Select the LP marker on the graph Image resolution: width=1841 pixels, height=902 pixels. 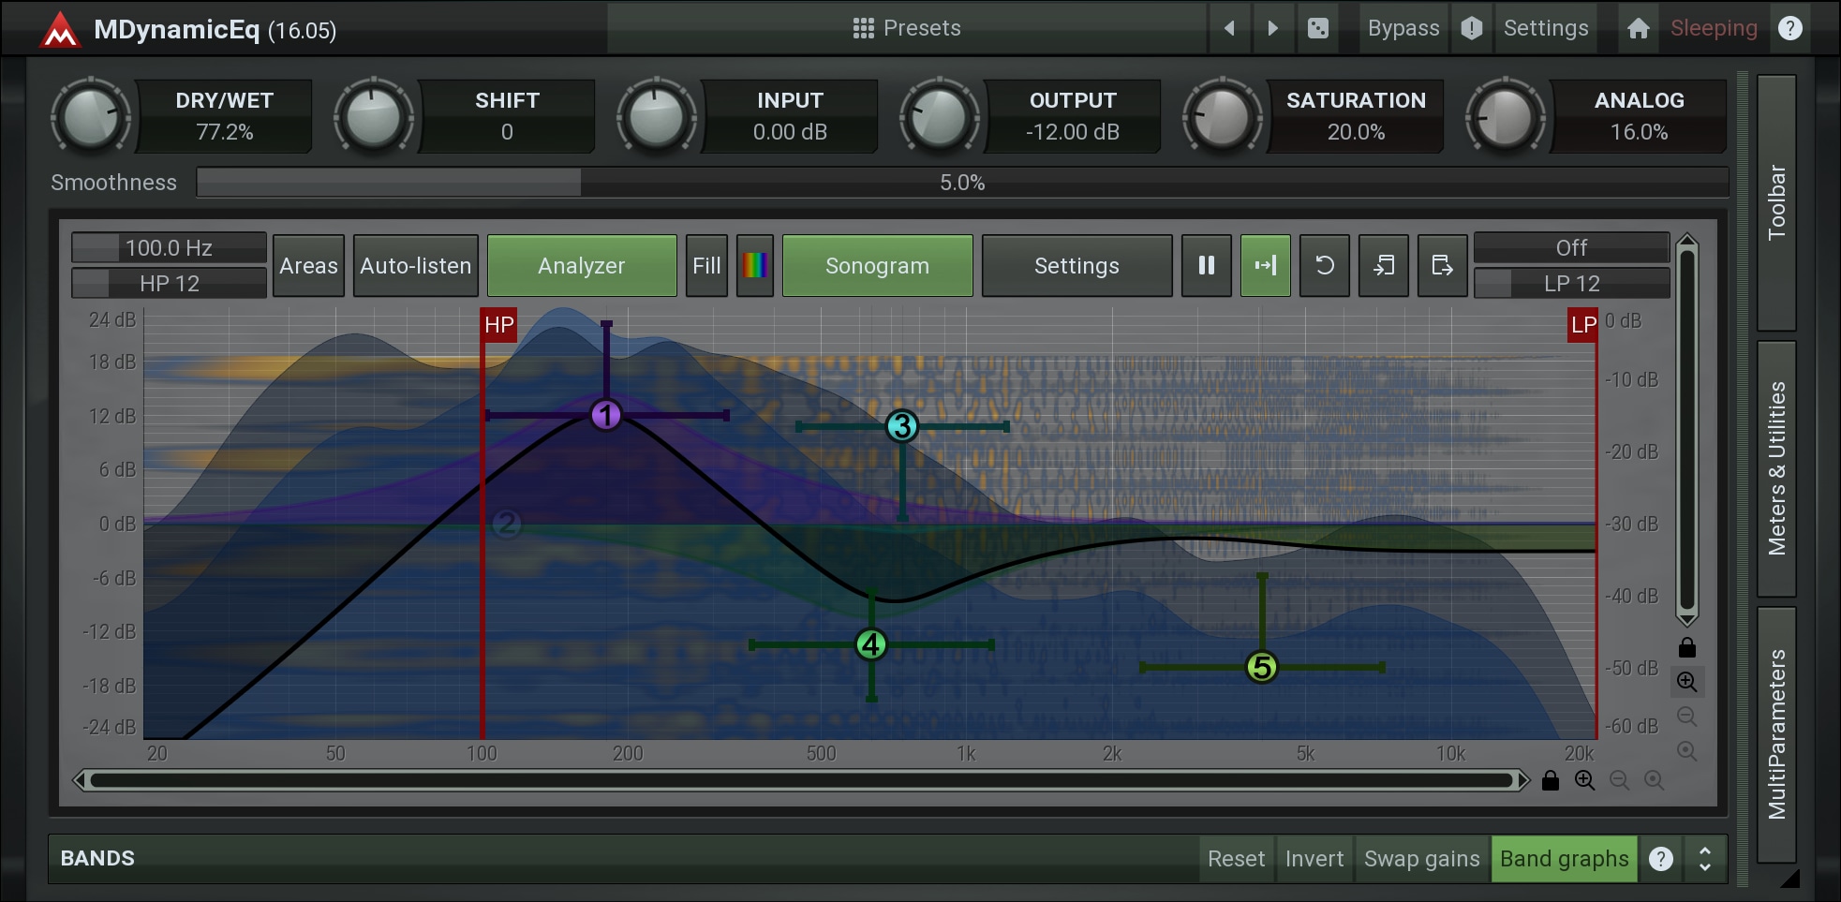tap(1582, 325)
